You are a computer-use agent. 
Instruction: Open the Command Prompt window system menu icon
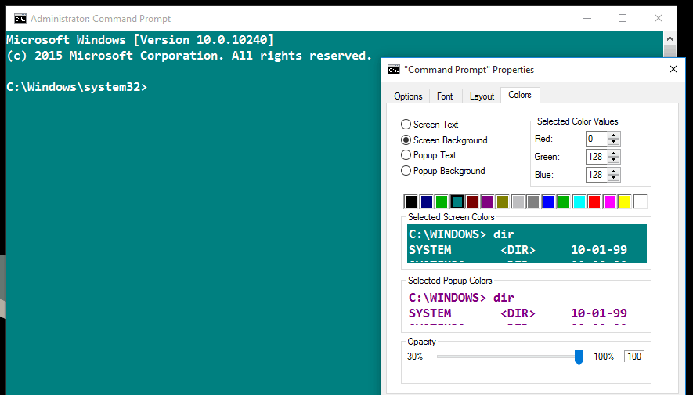point(20,19)
